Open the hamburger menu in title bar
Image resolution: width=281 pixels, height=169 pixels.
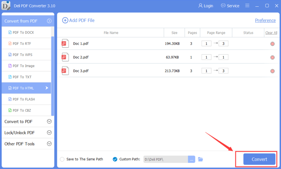click(247, 5)
